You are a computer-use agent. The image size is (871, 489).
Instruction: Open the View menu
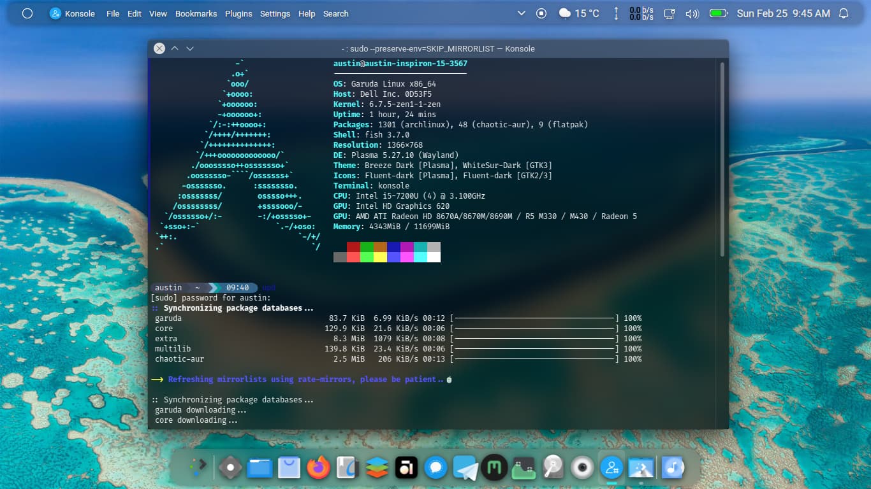[x=158, y=13]
